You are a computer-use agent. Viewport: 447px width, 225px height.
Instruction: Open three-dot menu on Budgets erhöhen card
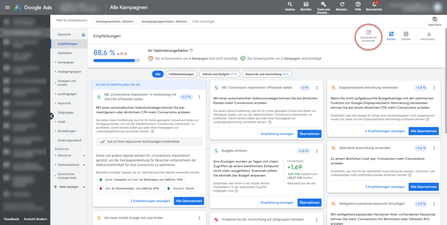pos(316,151)
